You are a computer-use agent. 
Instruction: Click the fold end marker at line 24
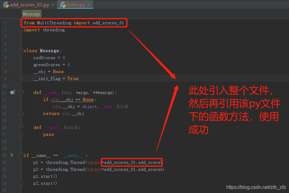(x=21, y=183)
